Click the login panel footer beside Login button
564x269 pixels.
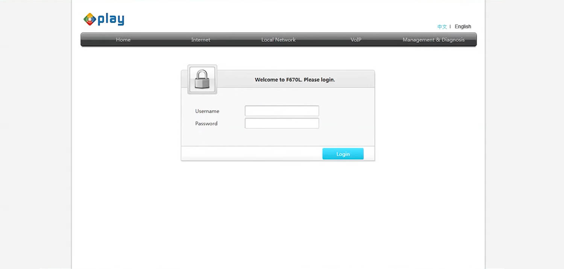(x=252, y=153)
